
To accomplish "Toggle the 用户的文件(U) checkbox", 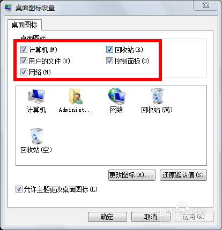I will coord(24,61).
